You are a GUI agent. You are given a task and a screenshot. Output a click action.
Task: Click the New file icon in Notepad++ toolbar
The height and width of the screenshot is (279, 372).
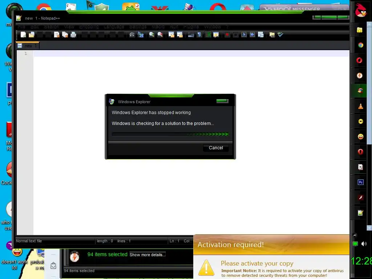(23, 35)
